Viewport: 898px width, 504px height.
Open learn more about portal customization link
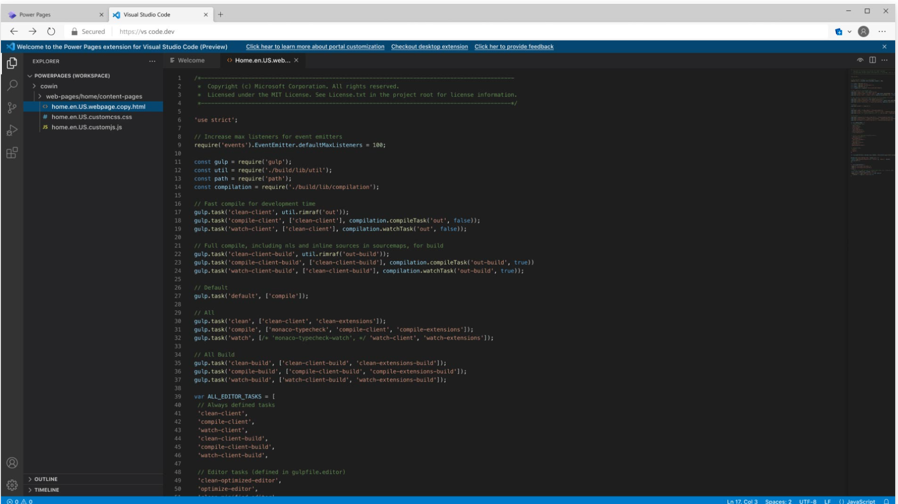(315, 47)
